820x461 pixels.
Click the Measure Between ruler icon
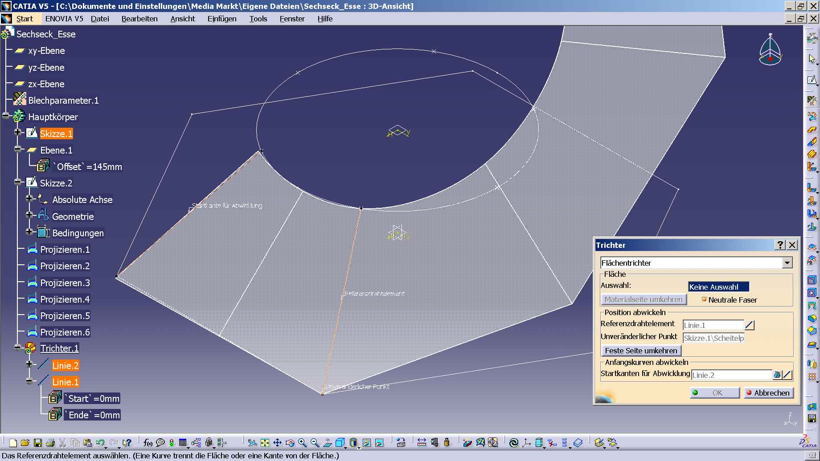(x=422, y=443)
